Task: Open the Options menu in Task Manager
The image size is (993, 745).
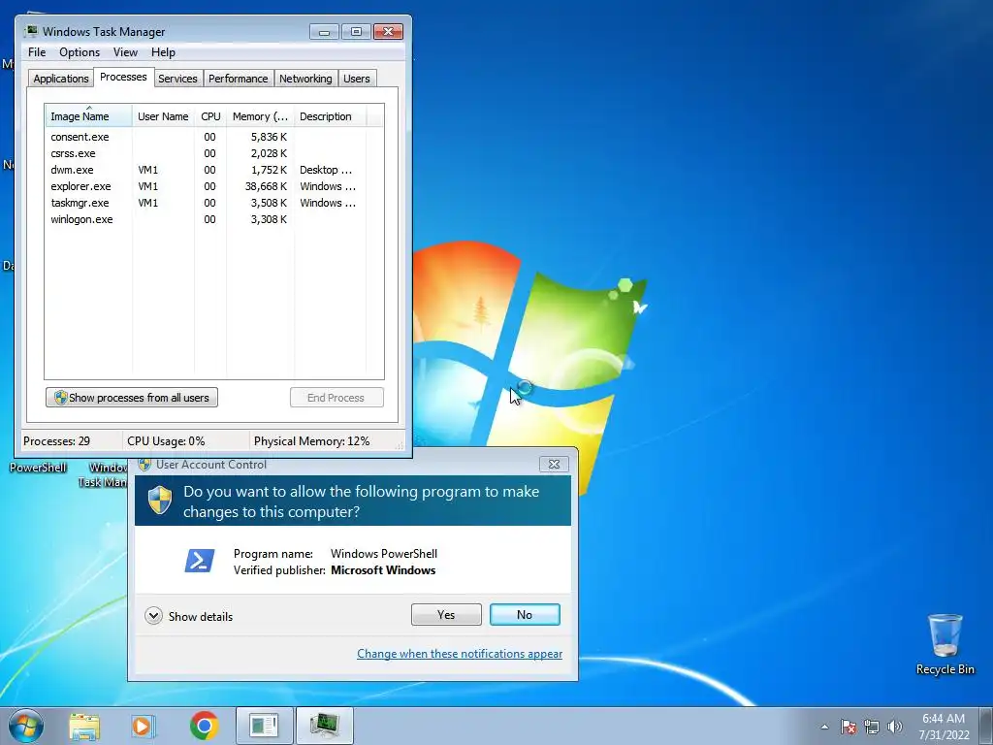Action: coord(80,52)
